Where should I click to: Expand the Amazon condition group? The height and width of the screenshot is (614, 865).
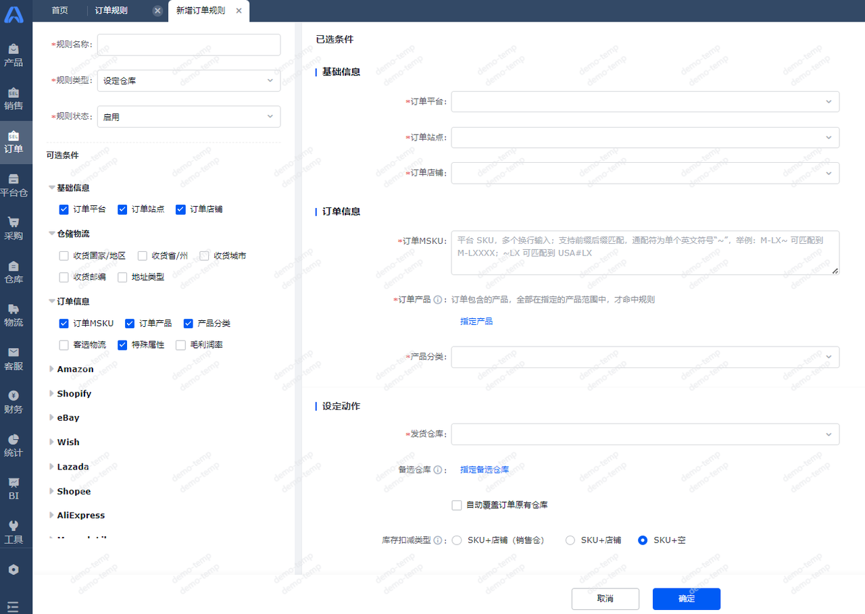(x=52, y=369)
